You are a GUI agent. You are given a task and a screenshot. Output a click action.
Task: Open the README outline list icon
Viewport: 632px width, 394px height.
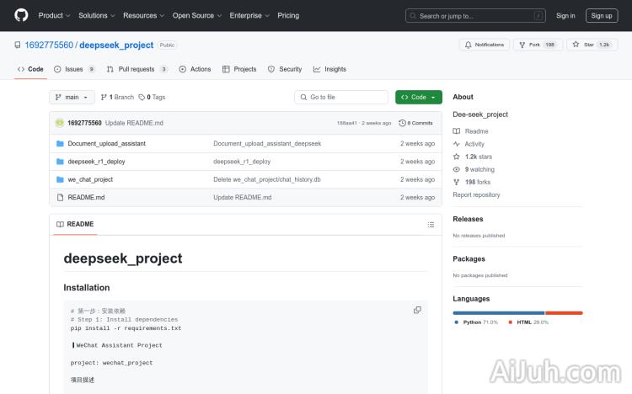click(x=431, y=225)
